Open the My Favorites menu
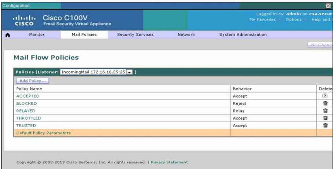333x169 pixels. [263, 20]
